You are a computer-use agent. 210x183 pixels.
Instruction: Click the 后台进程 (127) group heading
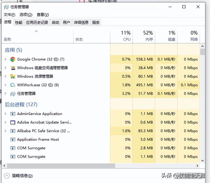pos(21,104)
